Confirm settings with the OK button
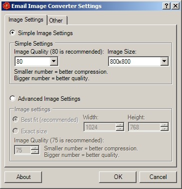This screenshot has width=182, height=189. [x=117, y=177]
